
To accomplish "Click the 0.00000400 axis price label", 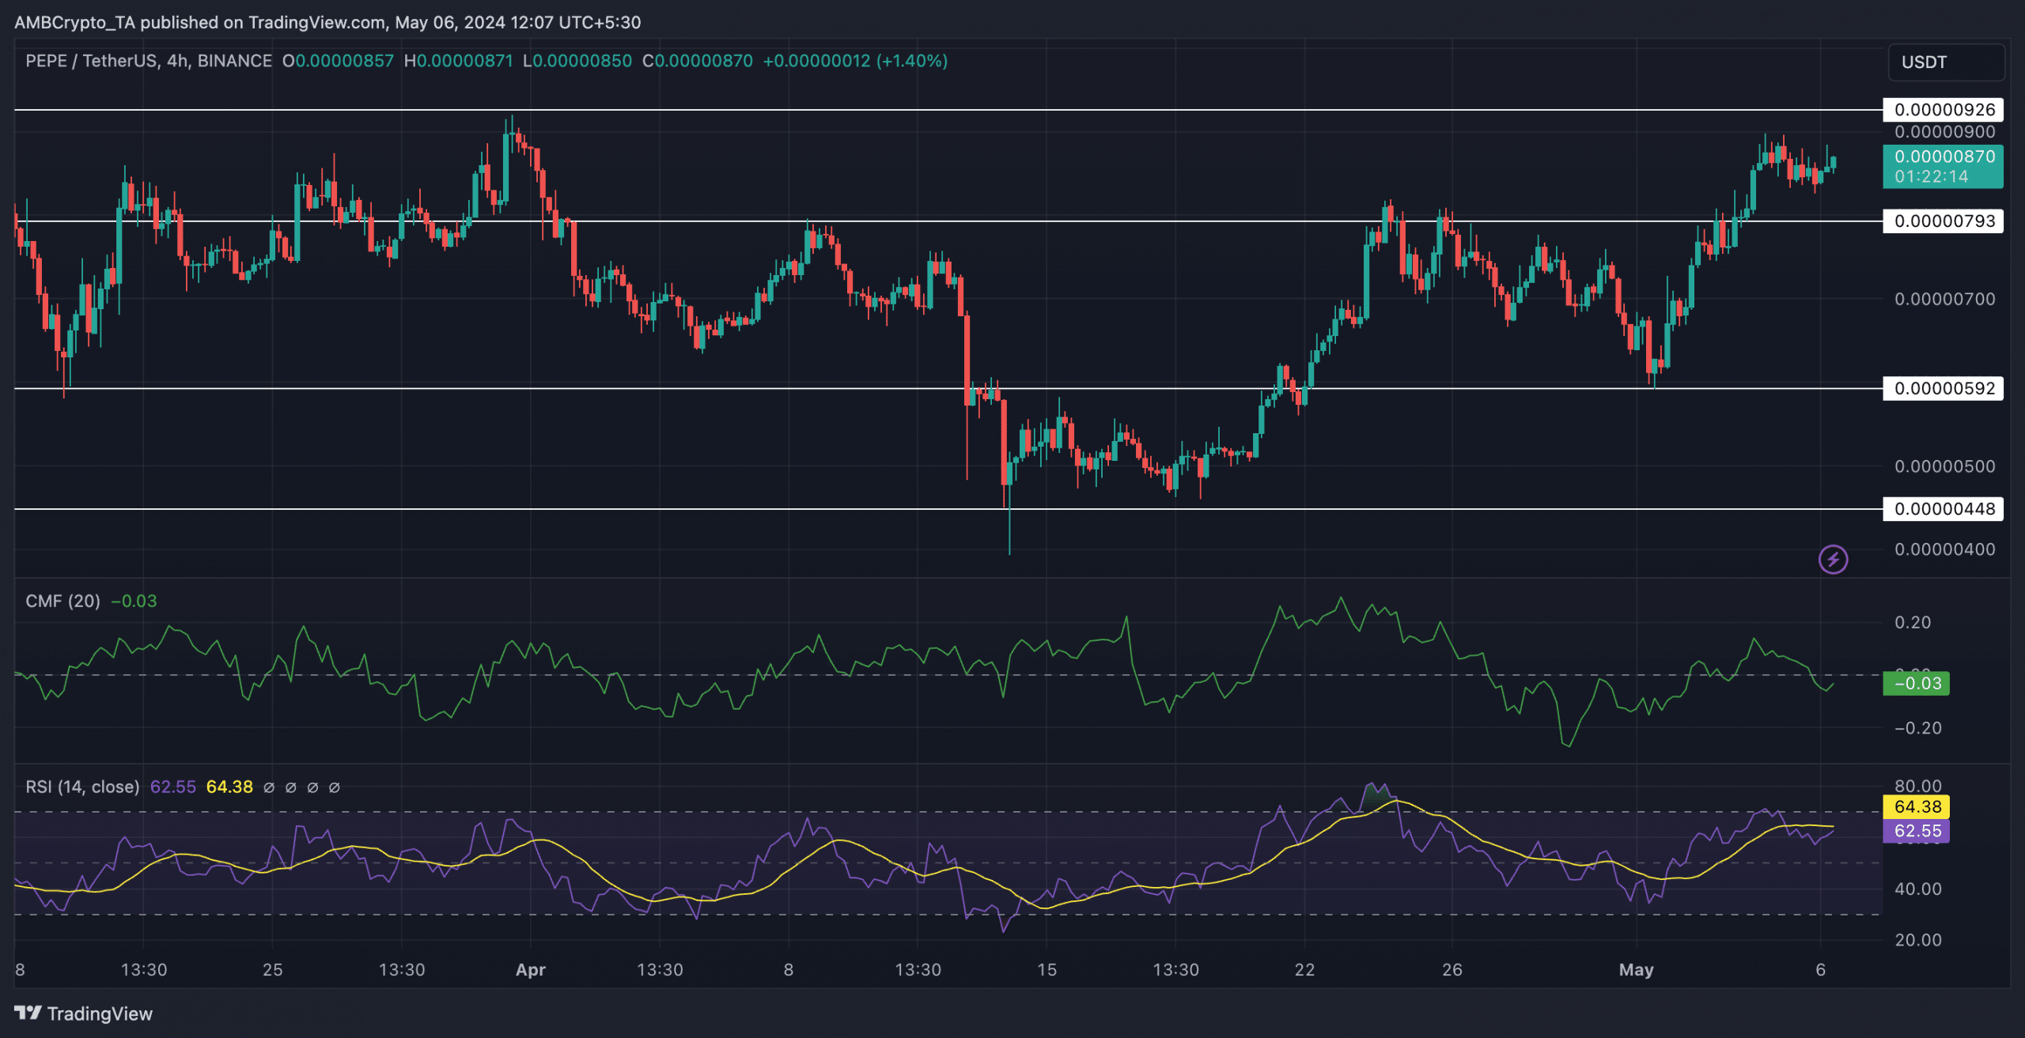I will [x=1944, y=549].
